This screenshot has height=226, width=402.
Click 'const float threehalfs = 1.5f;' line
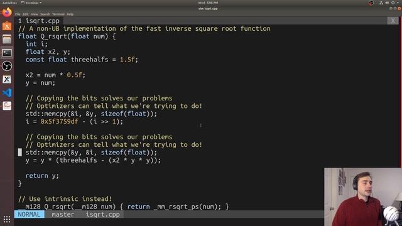[82, 60]
